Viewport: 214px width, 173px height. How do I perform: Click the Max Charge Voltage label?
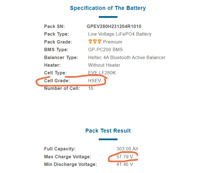tap(68, 157)
